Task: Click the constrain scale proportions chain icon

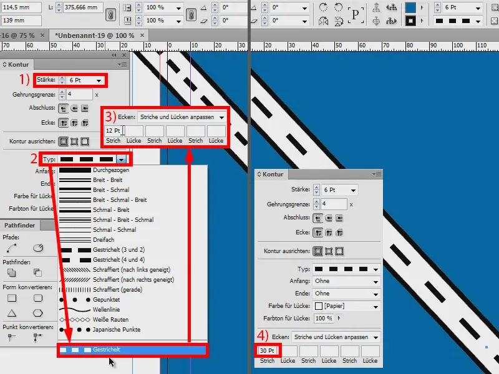Action: [x=191, y=14]
